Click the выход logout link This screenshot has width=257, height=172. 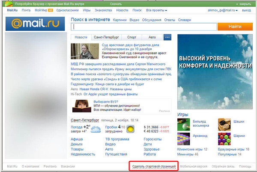pyautogui.click(x=247, y=10)
